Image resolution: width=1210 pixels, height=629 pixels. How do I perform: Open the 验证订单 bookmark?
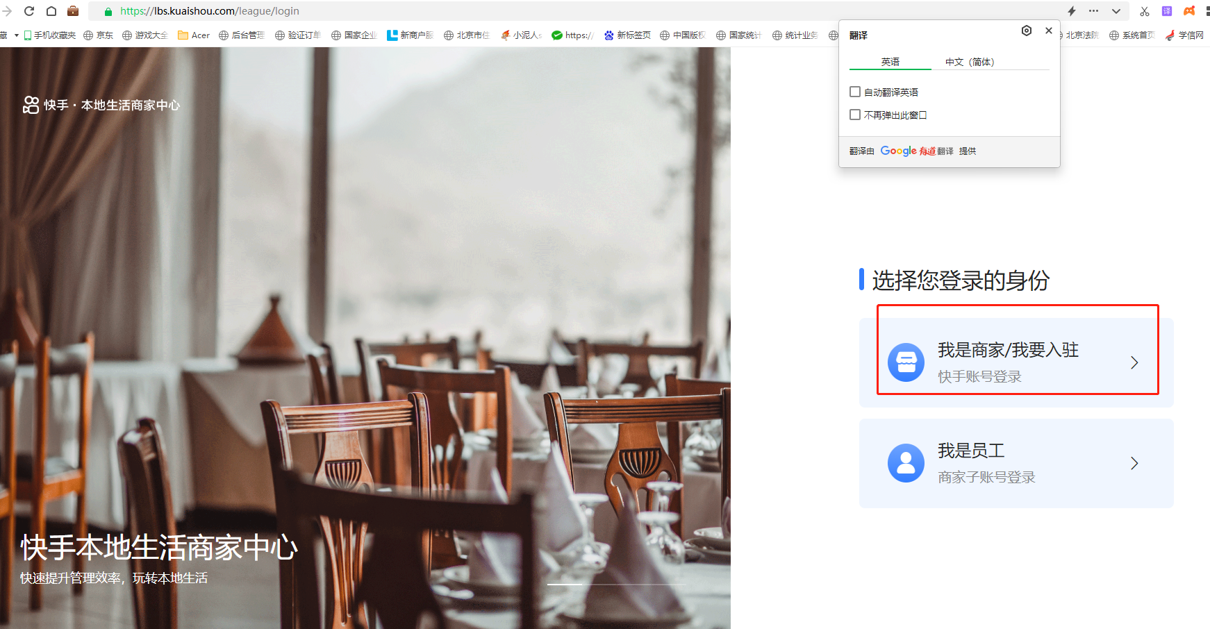[x=298, y=35]
